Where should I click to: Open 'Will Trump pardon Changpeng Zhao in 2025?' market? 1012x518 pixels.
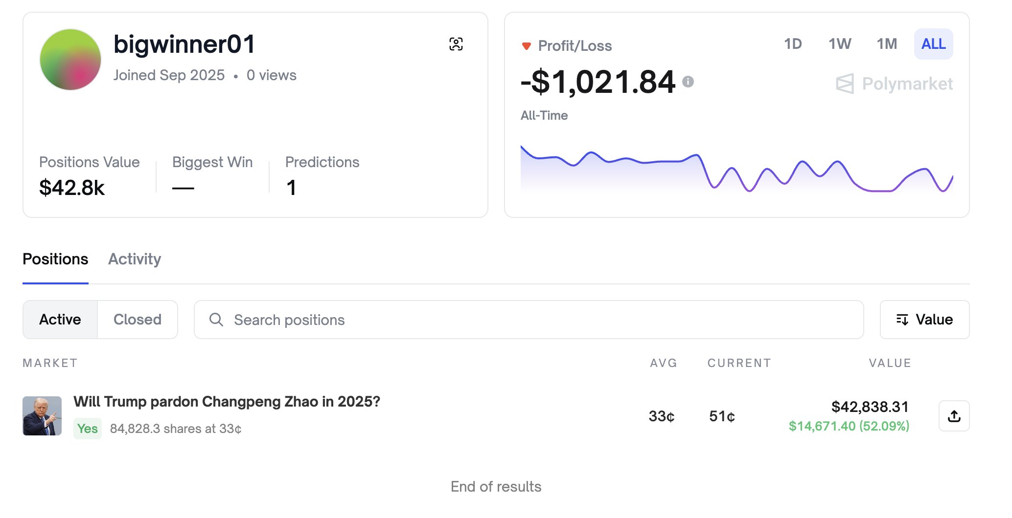pos(227,402)
